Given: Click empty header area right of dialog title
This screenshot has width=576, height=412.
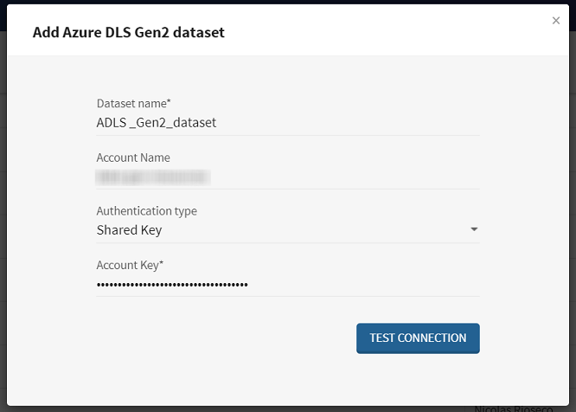Looking at the screenshot, I should (389, 33).
